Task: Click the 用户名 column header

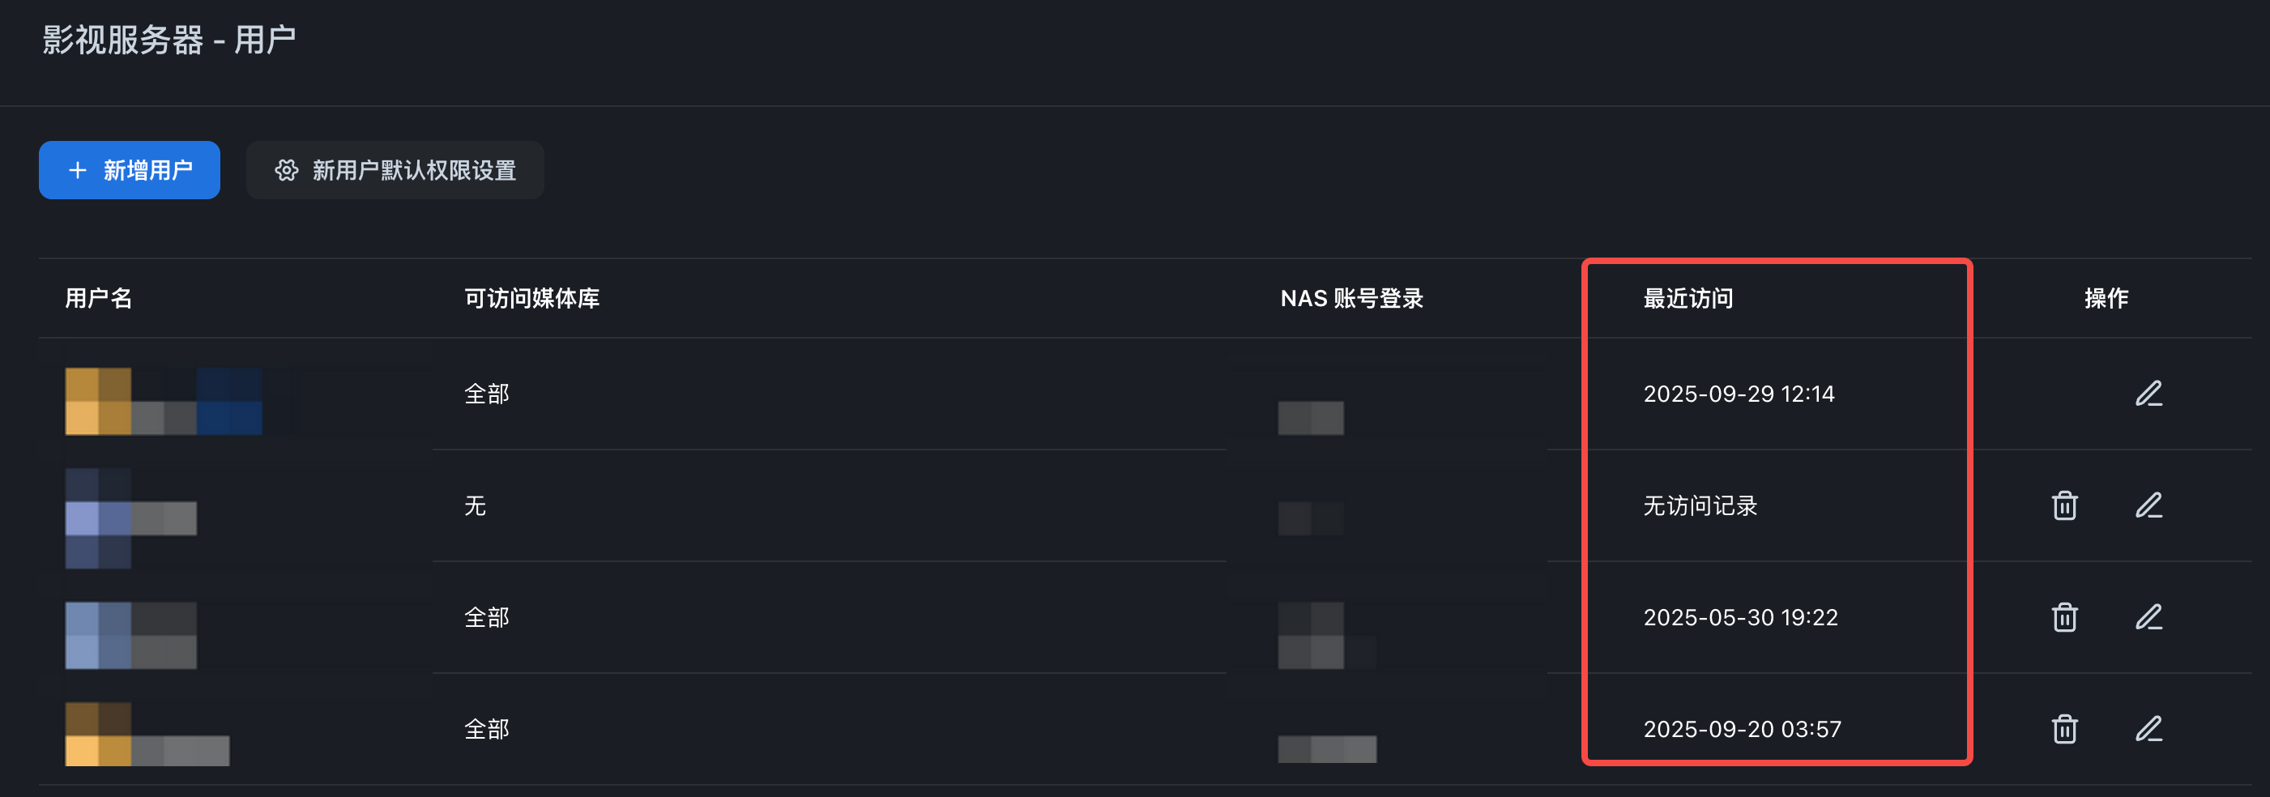Action: tap(99, 299)
